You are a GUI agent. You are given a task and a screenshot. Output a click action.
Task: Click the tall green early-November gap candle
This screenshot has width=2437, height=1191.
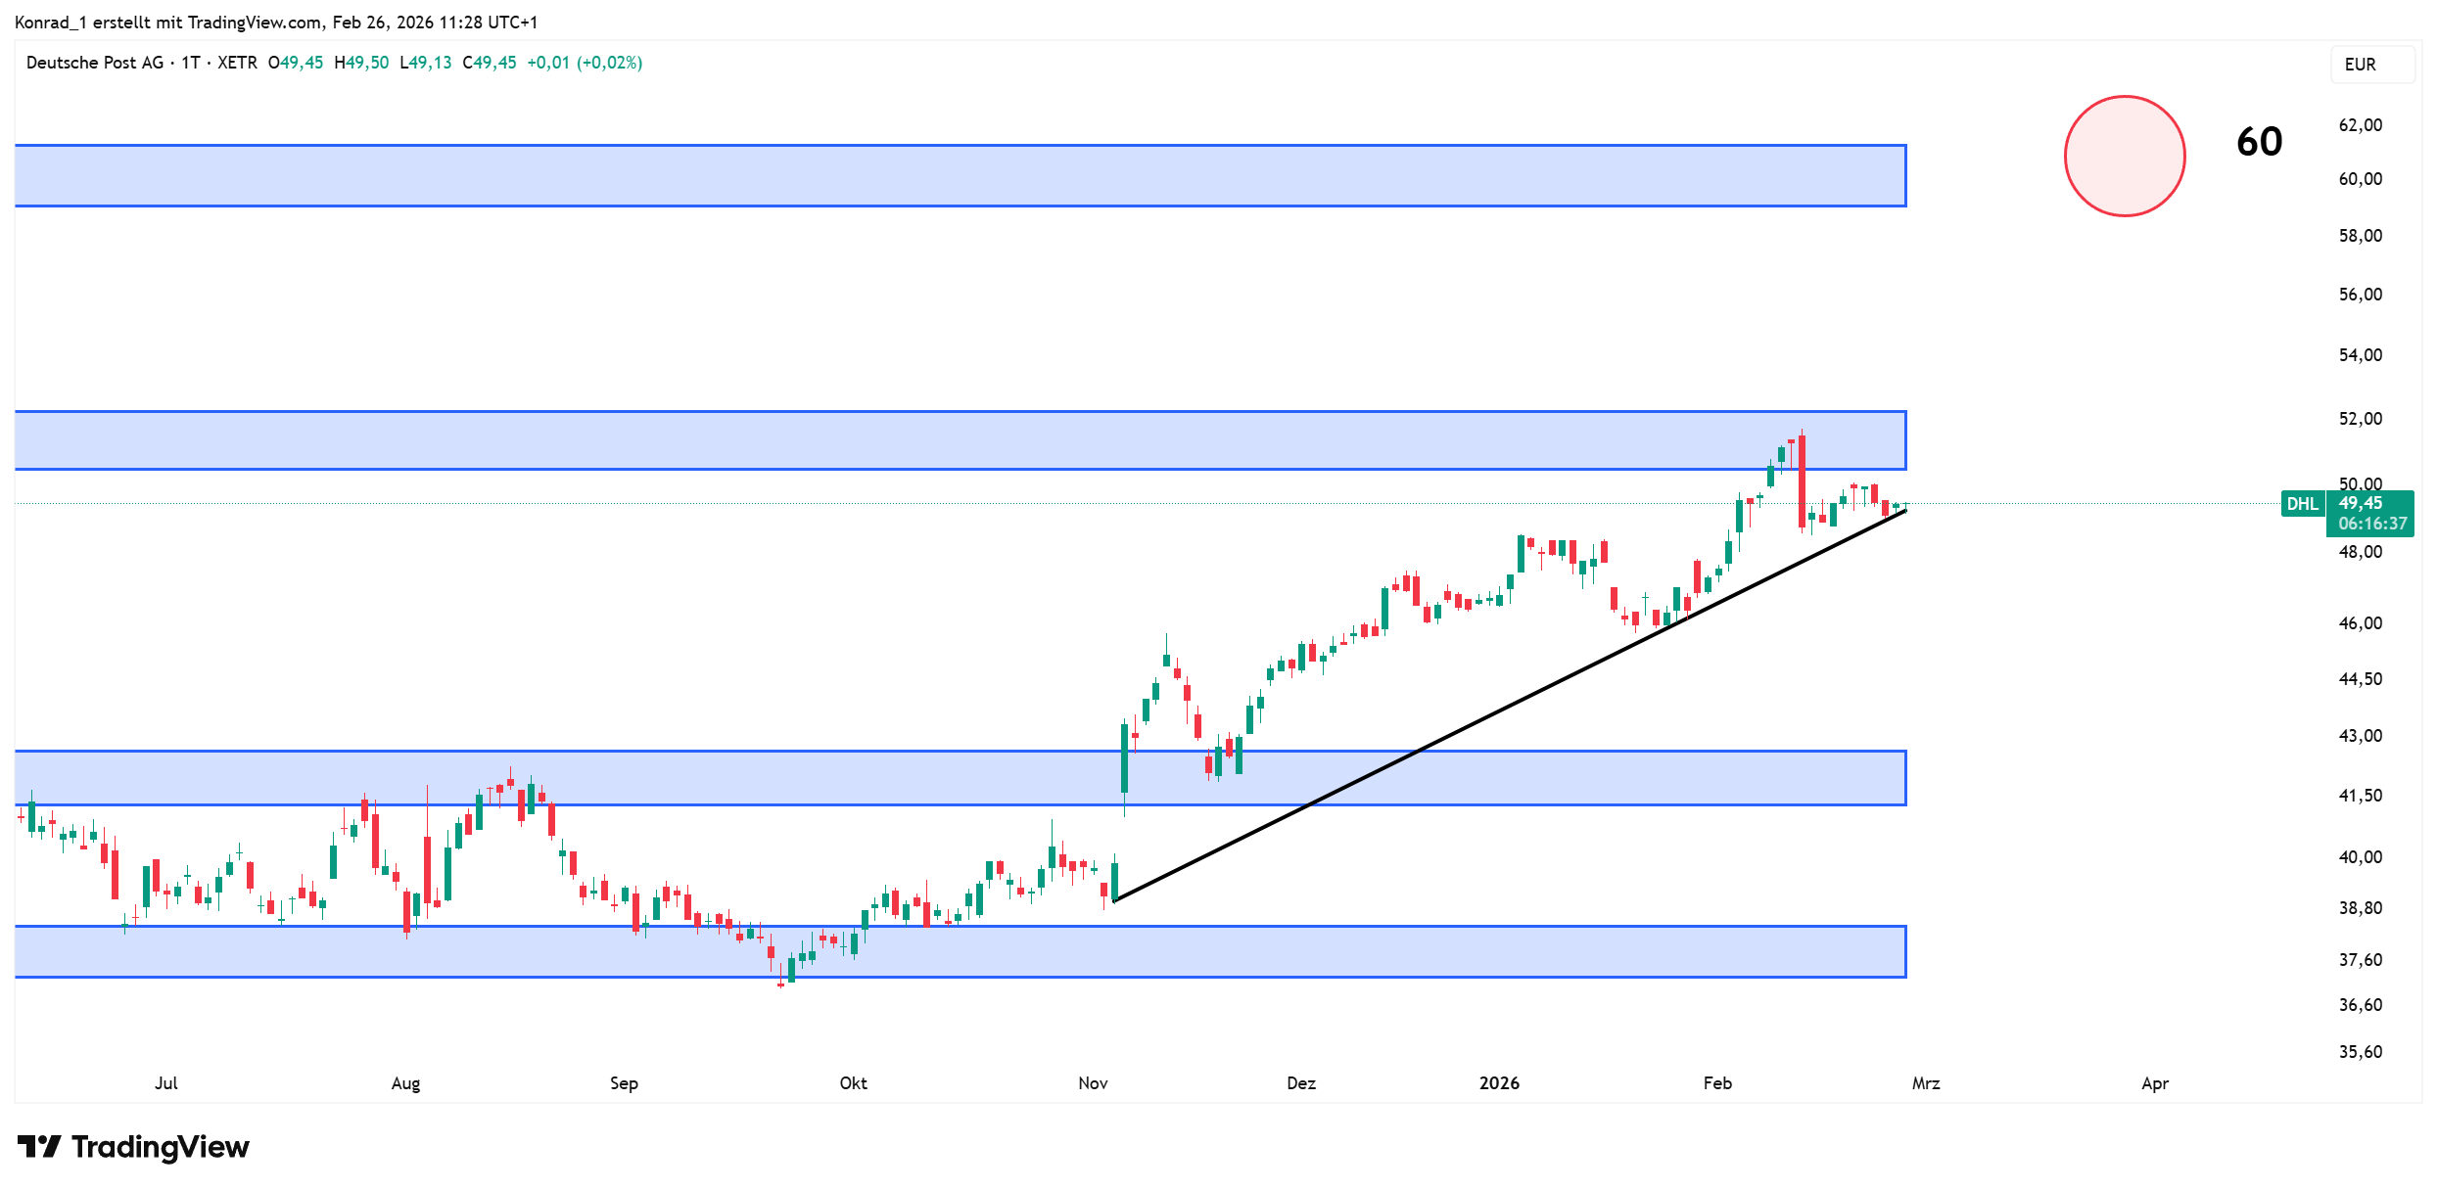(1124, 758)
